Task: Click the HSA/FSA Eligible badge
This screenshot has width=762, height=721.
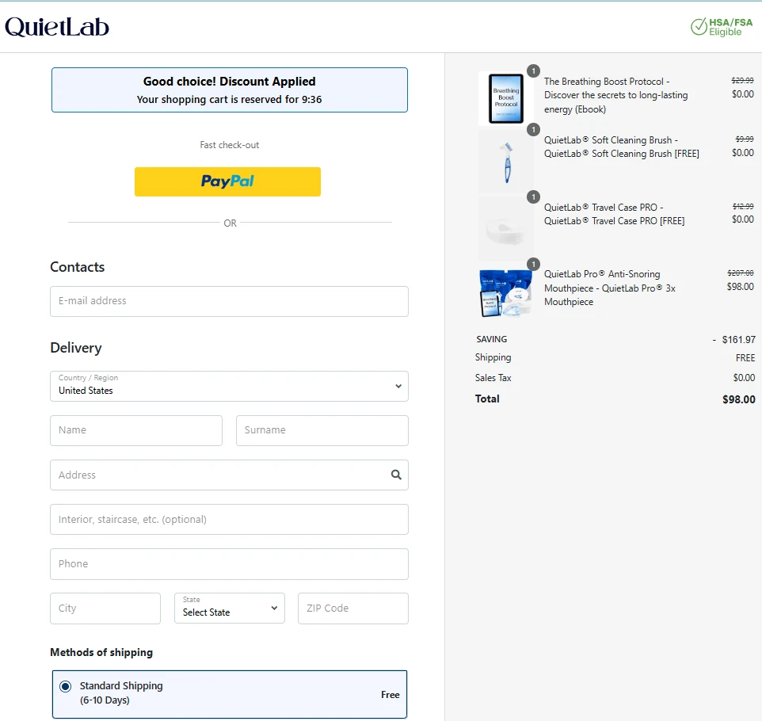Action: tap(722, 27)
